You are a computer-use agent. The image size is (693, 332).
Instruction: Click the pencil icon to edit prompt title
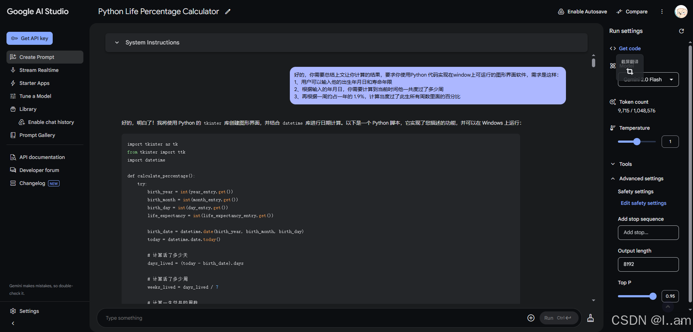(x=228, y=12)
